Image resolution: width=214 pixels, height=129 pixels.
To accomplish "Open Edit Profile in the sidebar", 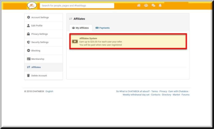I will point(37,26).
